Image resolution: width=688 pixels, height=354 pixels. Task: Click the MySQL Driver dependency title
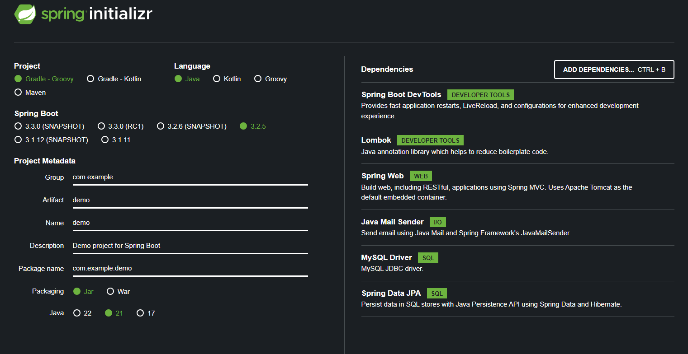point(387,257)
